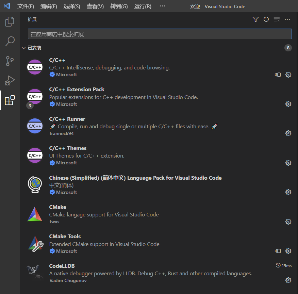Open the 文件(F) menu
The height and width of the screenshot is (294, 298).
click(x=26, y=6)
